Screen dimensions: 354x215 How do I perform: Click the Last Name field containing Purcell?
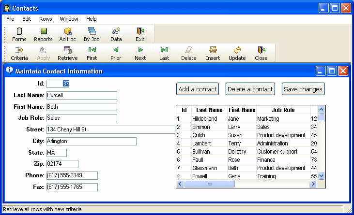pyautogui.click(x=82, y=95)
